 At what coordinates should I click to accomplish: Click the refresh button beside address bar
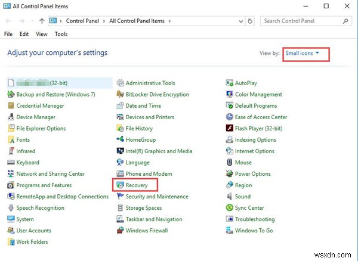[x=250, y=21]
